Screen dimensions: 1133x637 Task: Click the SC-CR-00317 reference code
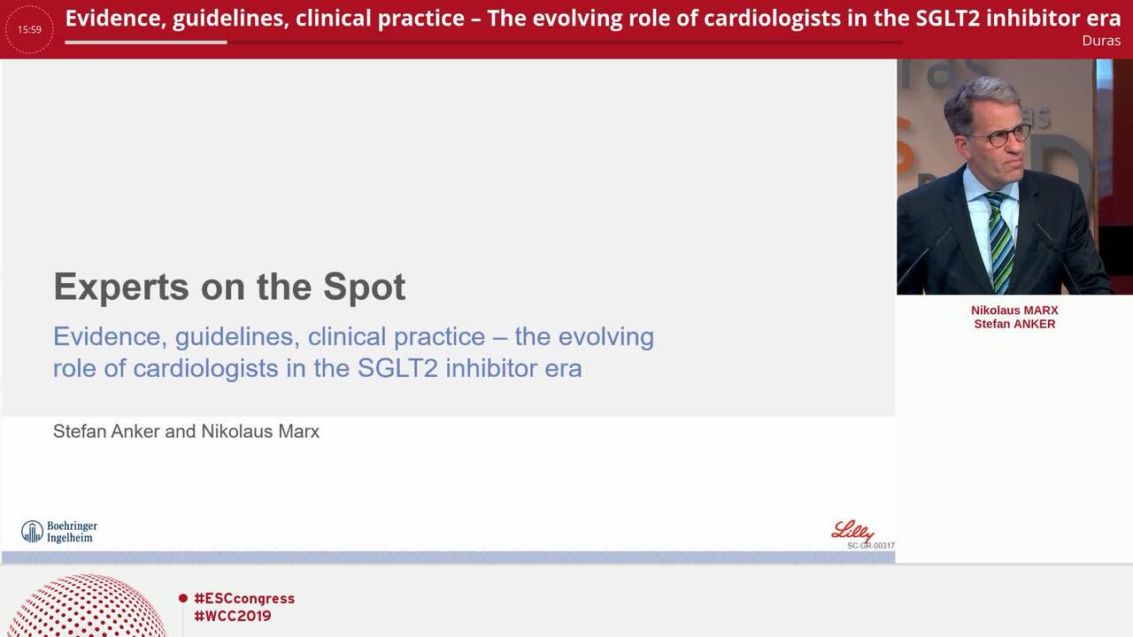click(x=871, y=546)
